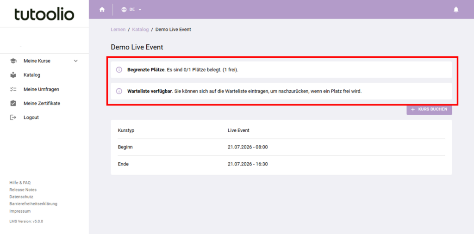Click the Demo Live Event page heading
This screenshot has width=474, height=234.
[137, 47]
